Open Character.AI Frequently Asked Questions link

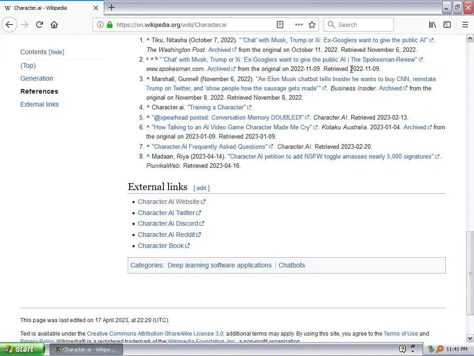click(212, 147)
